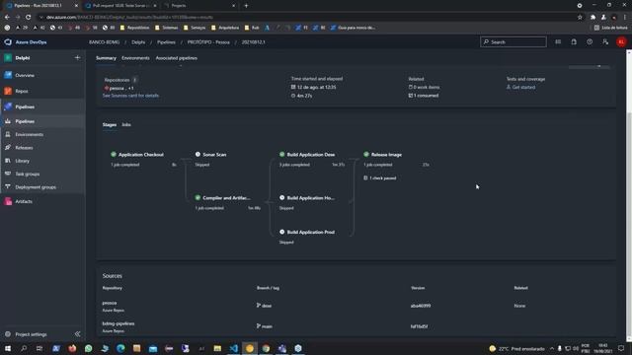Screen dimensions: 632x355
Task: Click the Get started tests link
Action: click(x=523, y=88)
